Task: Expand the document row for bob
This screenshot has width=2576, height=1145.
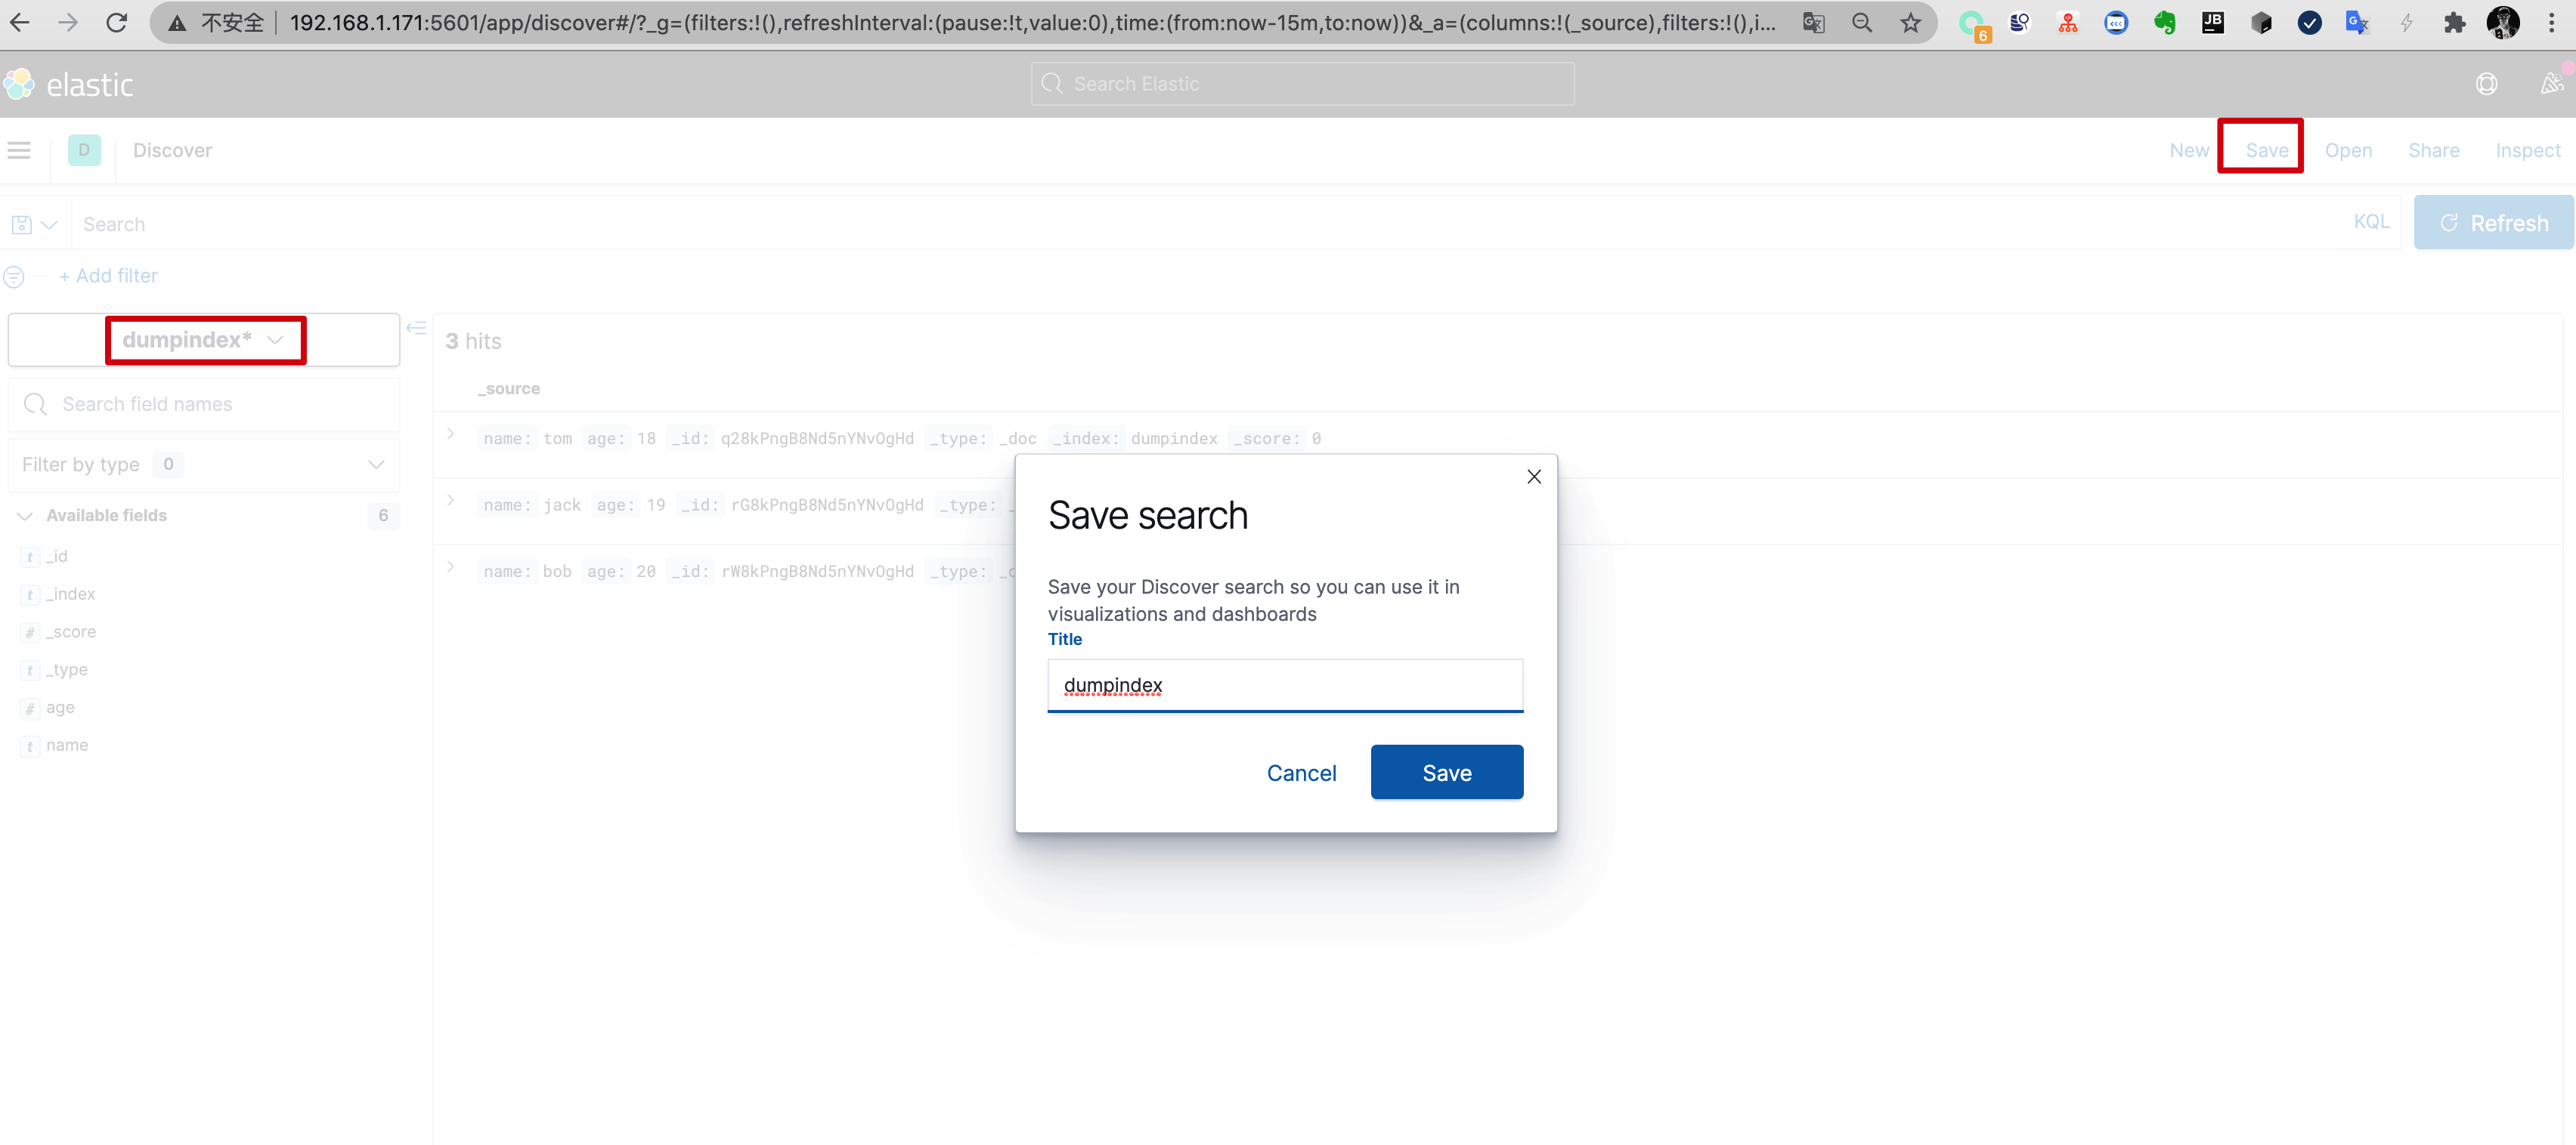Action: (x=451, y=567)
